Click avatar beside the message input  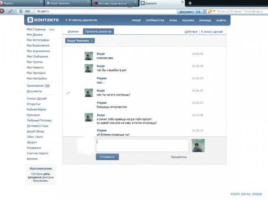(x=198, y=145)
